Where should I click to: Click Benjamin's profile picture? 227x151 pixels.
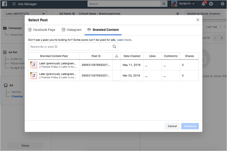[x=174, y=4]
